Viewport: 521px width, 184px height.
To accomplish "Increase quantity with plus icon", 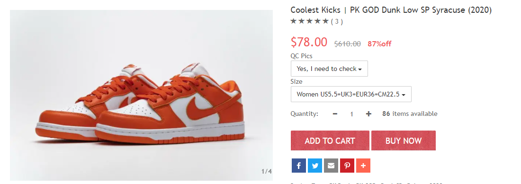I will click(x=368, y=114).
